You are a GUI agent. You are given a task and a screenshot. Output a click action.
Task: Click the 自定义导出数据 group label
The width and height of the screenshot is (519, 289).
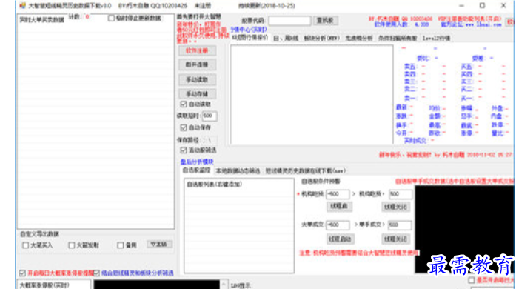coord(39,234)
